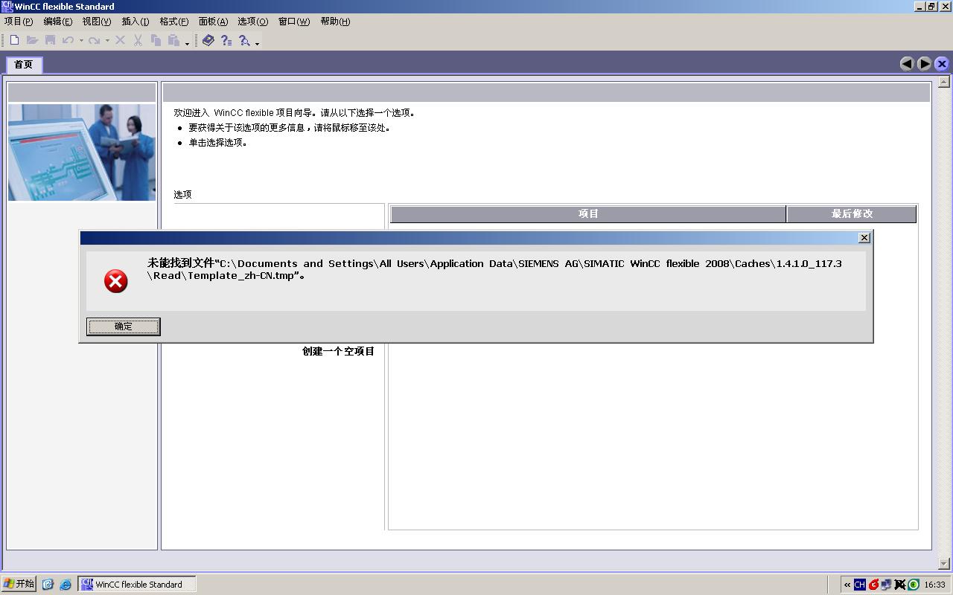This screenshot has height=595, width=953.
Task: Open the 格式(F) menu
Action: (174, 22)
